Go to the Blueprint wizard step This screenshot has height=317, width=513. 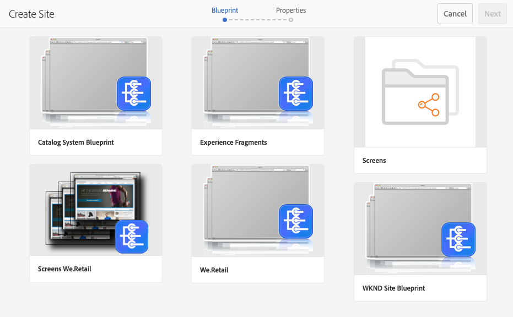(x=225, y=10)
